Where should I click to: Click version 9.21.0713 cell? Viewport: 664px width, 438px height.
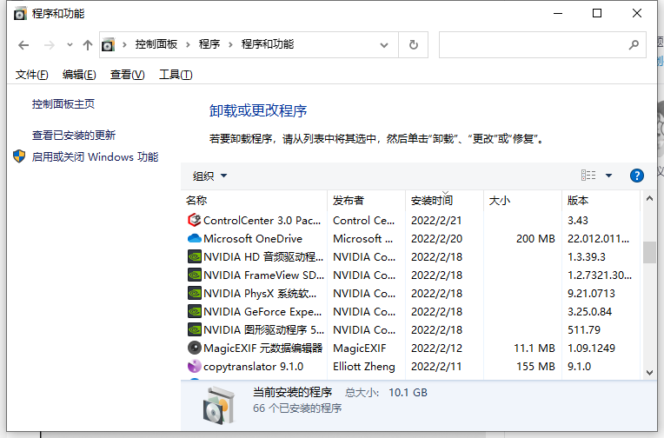coord(591,293)
